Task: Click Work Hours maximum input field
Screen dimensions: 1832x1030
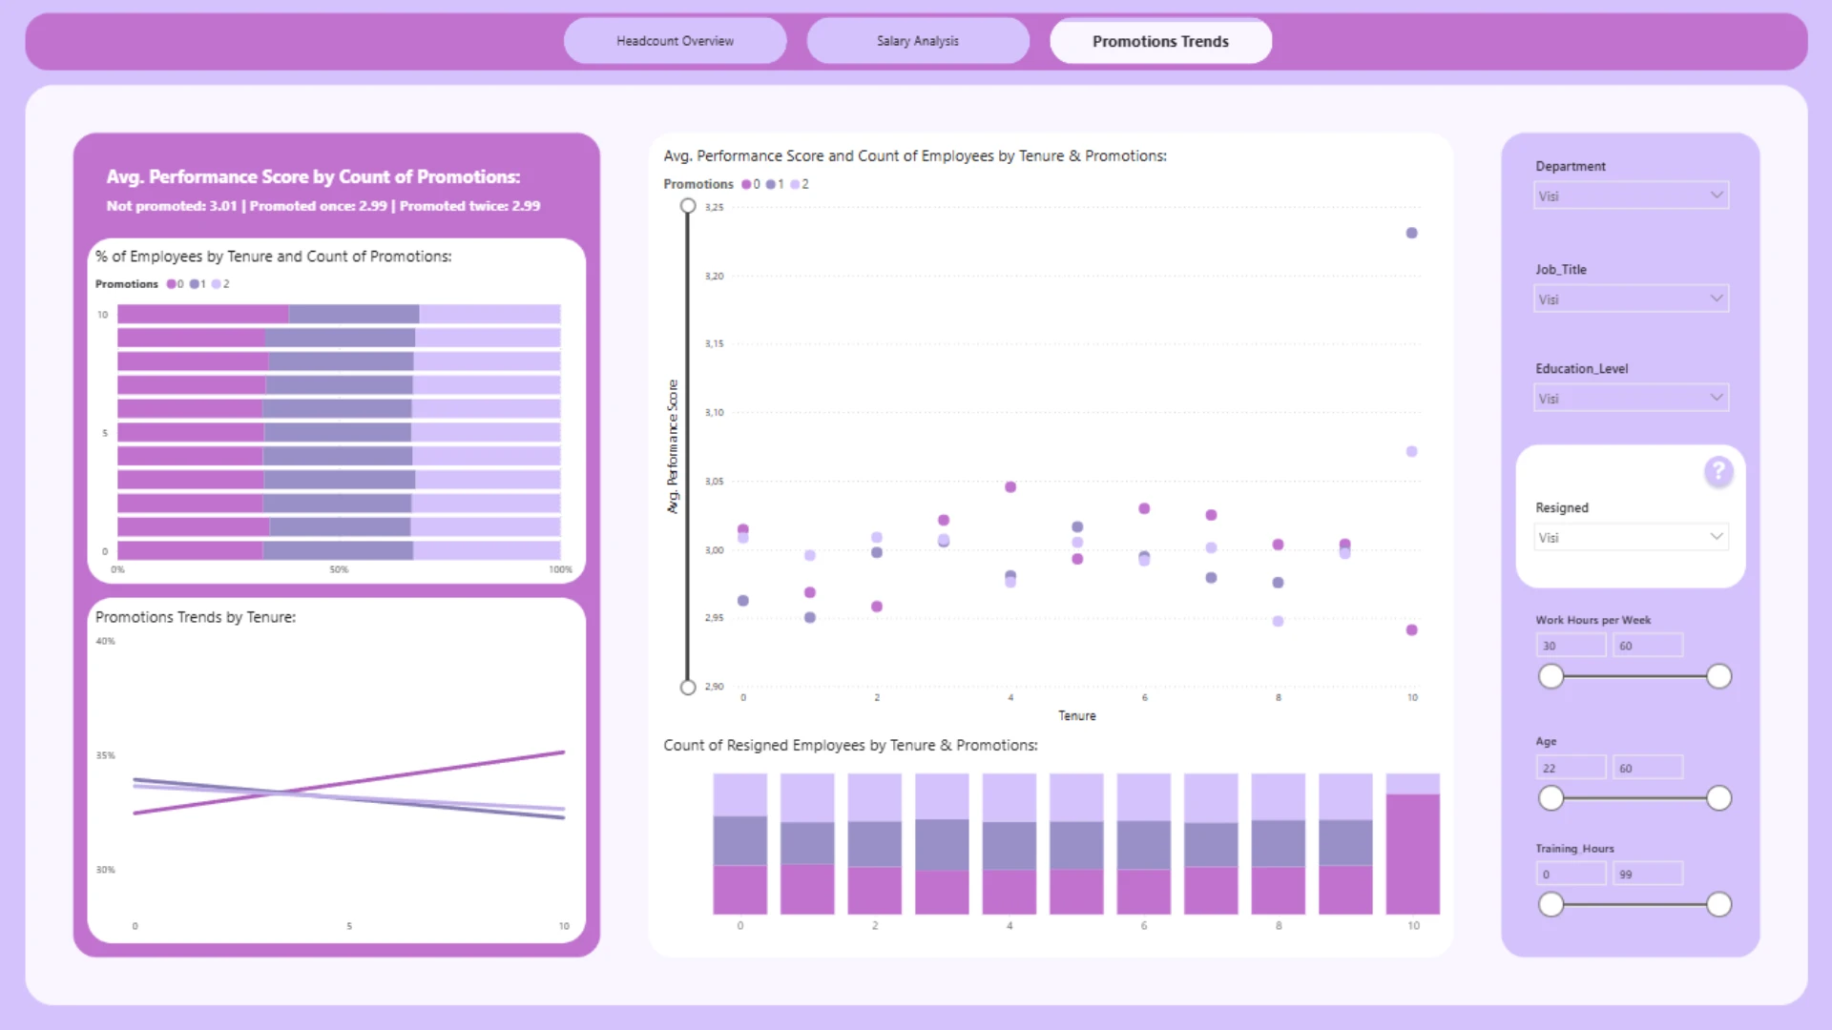Action: coord(1647,646)
